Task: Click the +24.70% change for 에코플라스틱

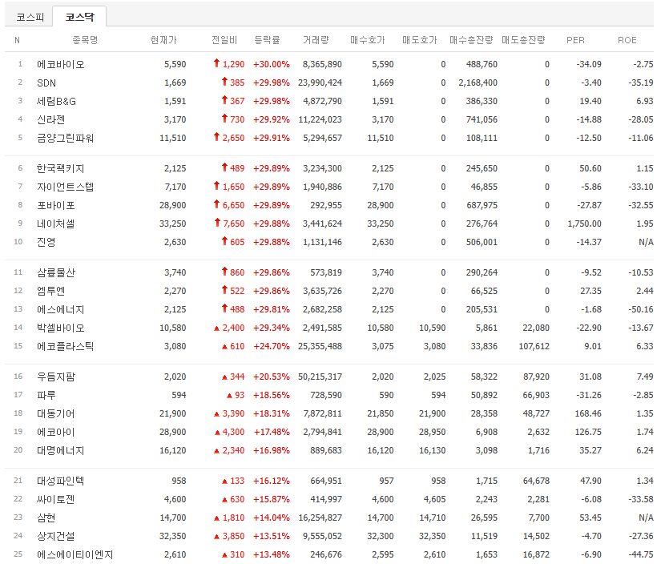Action: pos(272,346)
